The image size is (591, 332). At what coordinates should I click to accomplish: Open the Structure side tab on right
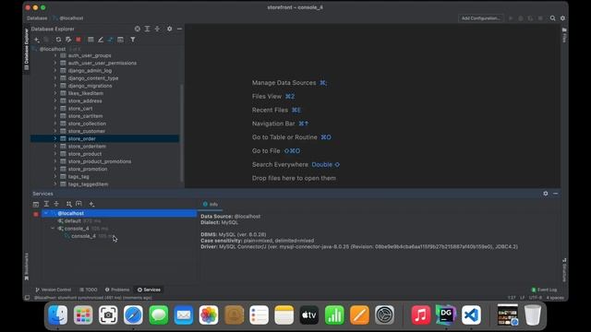pyautogui.click(x=564, y=269)
